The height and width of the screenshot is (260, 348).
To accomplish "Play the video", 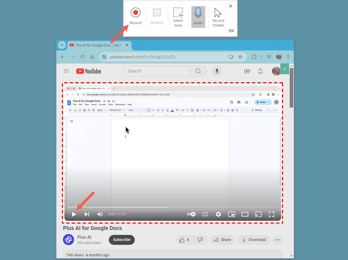I will [x=74, y=214].
